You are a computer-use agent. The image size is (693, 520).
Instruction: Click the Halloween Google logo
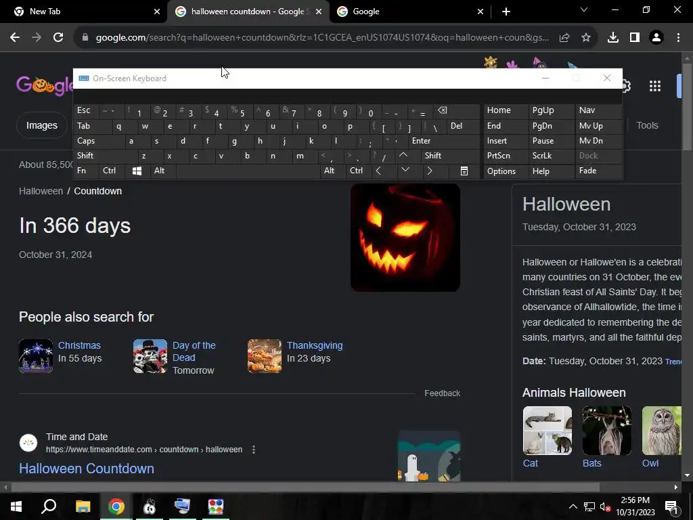[44, 85]
